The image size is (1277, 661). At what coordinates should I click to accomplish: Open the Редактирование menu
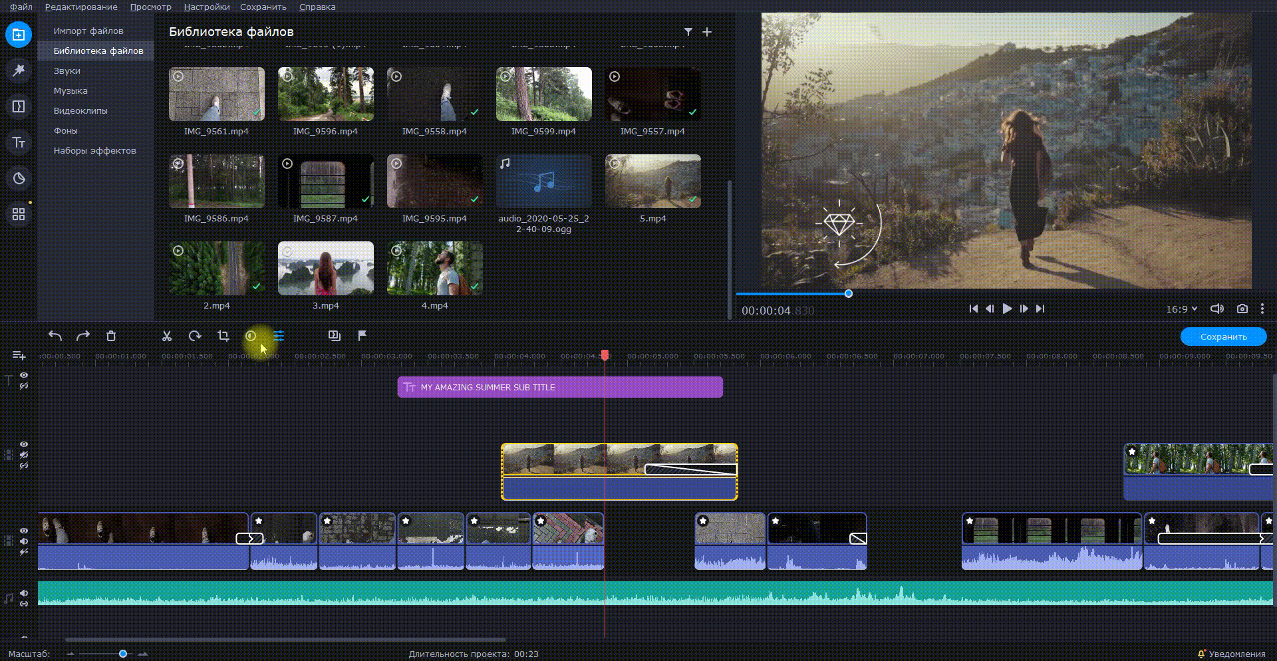81,7
